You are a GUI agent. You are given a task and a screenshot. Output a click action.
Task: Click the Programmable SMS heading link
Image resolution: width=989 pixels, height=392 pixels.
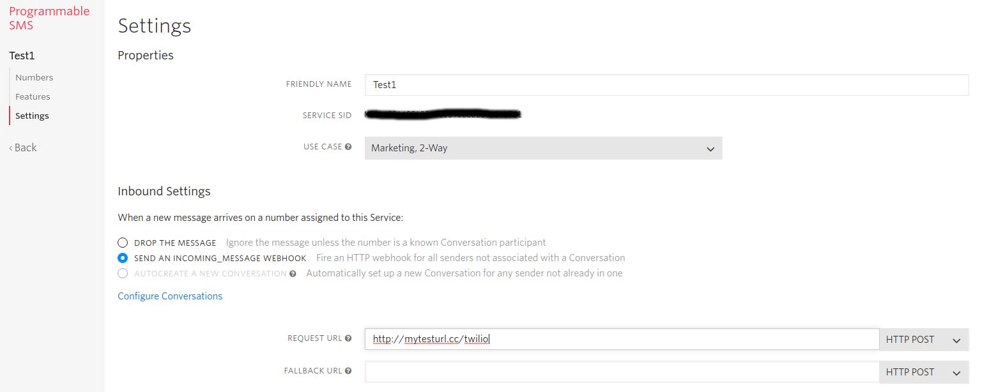point(49,19)
